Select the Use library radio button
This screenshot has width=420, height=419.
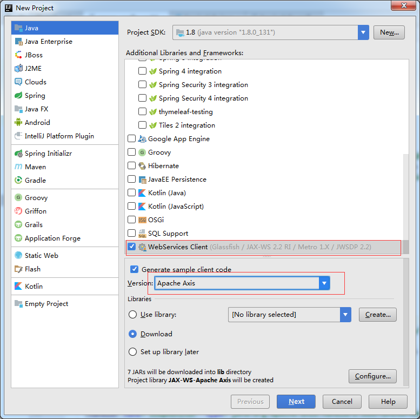[x=132, y=315]
